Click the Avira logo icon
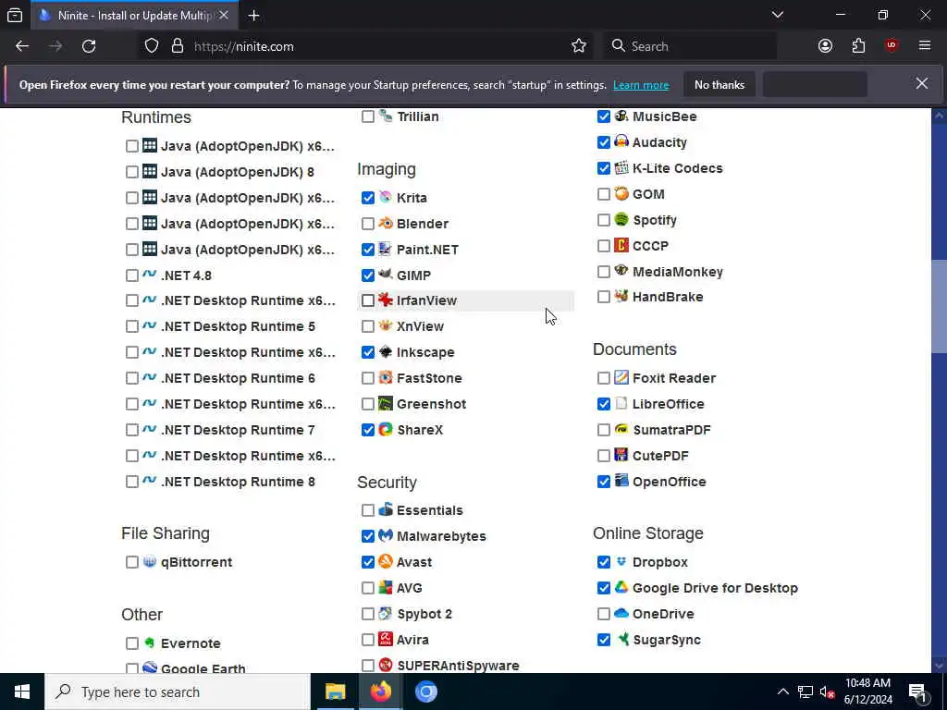This screenshot has height=710, width=947. click(x=386, y=639)
